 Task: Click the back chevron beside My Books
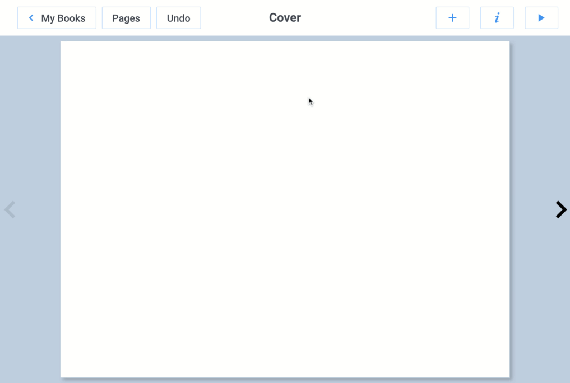coord(31,17)
